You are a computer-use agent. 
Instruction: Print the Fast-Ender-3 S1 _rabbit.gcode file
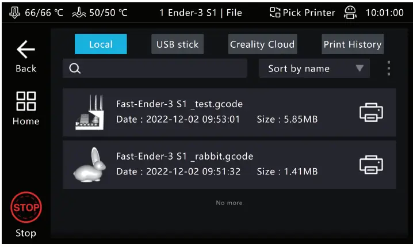pos(371,165)
